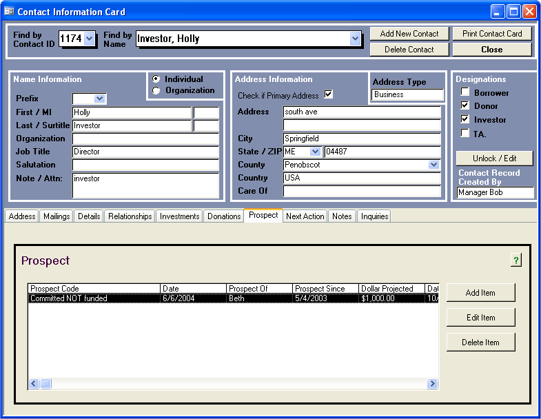The image size is (541, 419).
Task: Open the County dropdown list
Action: pyautogui.click(x=433, y=165)
